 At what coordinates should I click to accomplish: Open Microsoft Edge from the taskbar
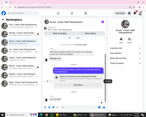point(41,115)
